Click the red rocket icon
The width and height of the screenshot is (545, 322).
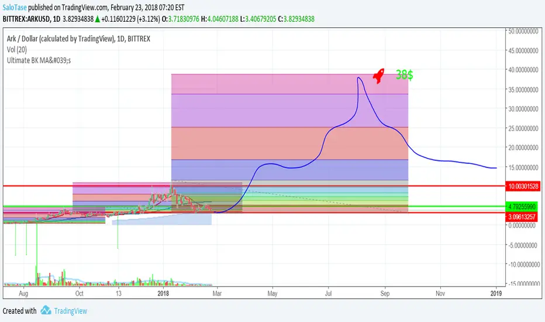378,76
